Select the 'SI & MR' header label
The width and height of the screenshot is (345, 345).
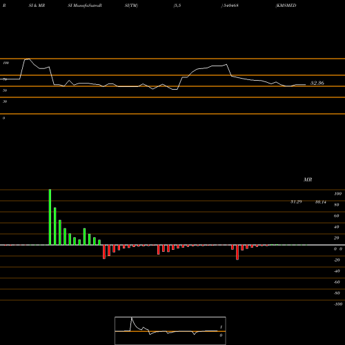pyautogui.click(x=37, y=6)
